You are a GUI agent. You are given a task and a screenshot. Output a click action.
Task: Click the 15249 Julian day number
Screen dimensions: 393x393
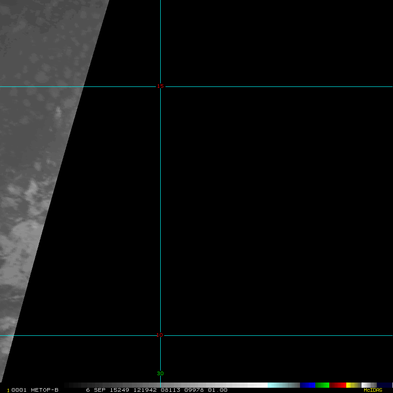tap(121, 390)
